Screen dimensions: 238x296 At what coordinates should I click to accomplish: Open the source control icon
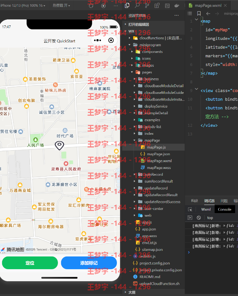(147, 6)
